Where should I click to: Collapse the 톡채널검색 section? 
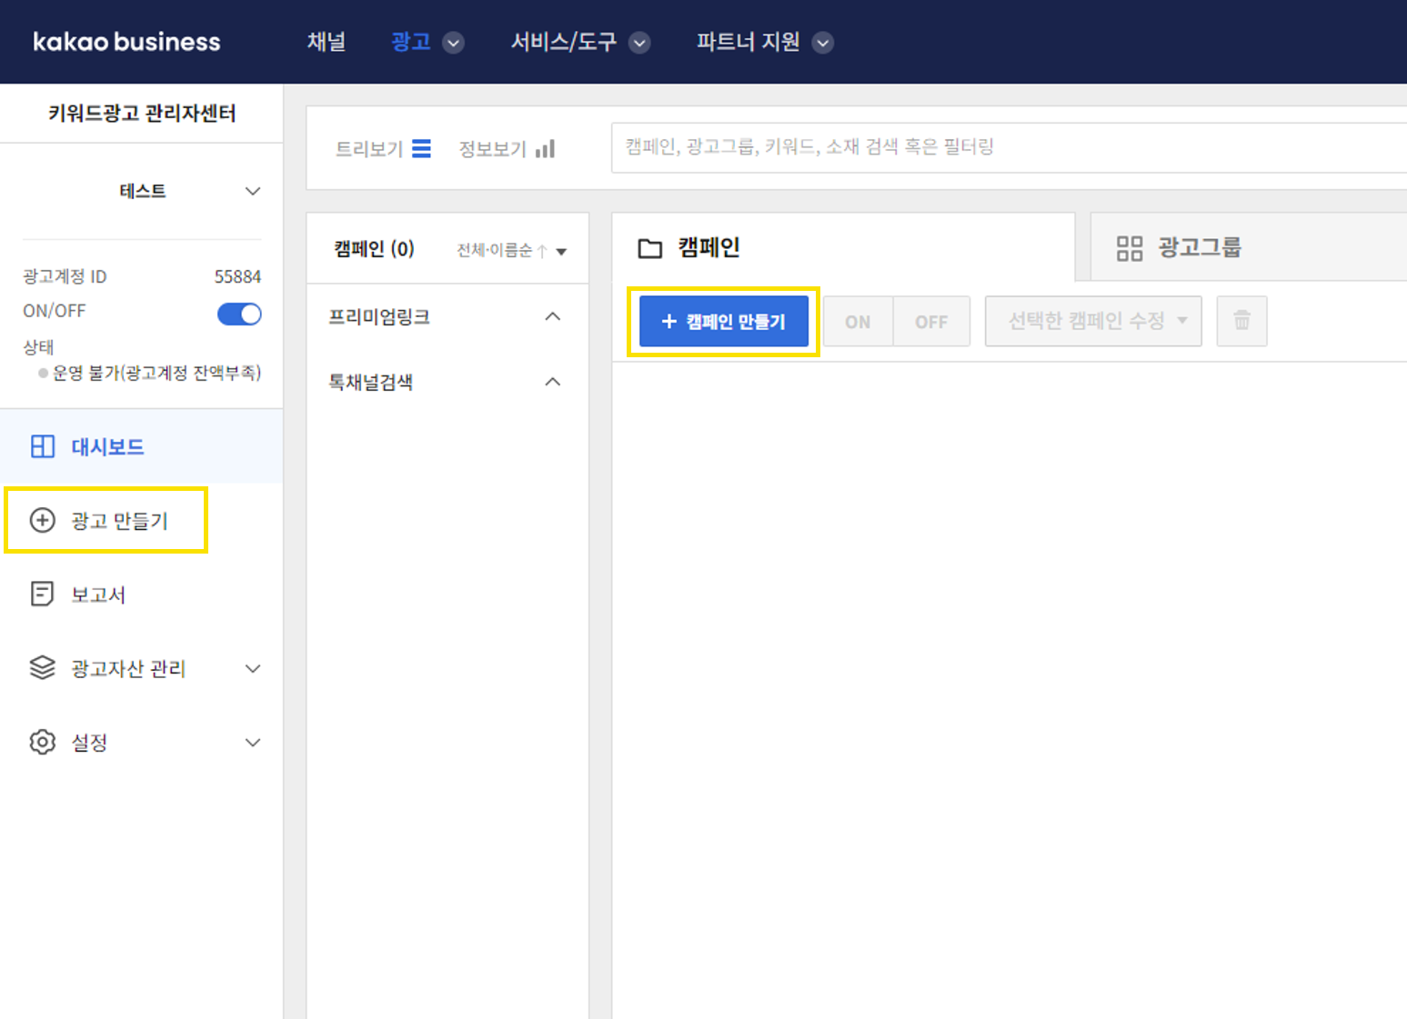[x=552, y=382]
